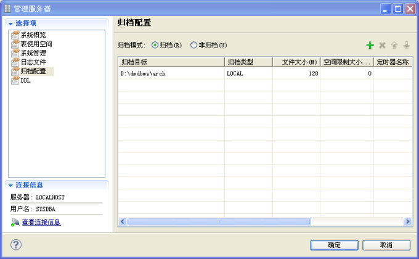Select the 0 space limit cell
This screenshot has height=259, width=419.
coord(347,73)
